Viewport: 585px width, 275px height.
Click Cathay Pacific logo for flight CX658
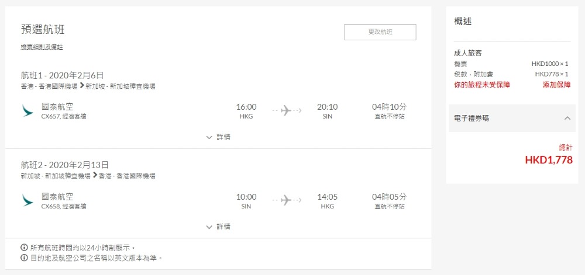[27, 200]
